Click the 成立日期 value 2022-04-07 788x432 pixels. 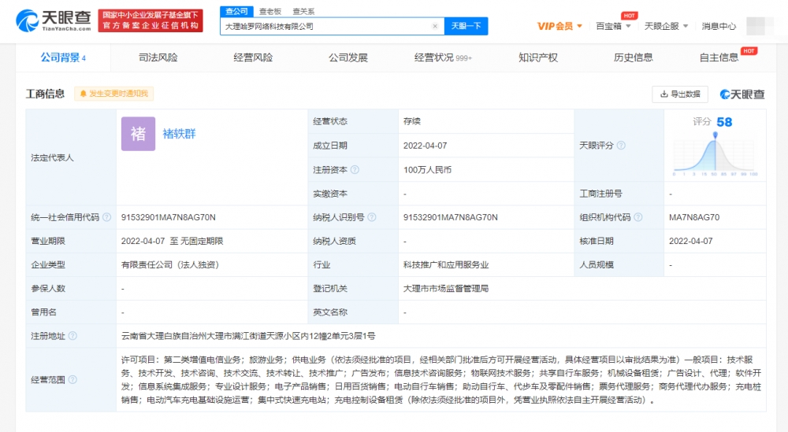(426, 146)
